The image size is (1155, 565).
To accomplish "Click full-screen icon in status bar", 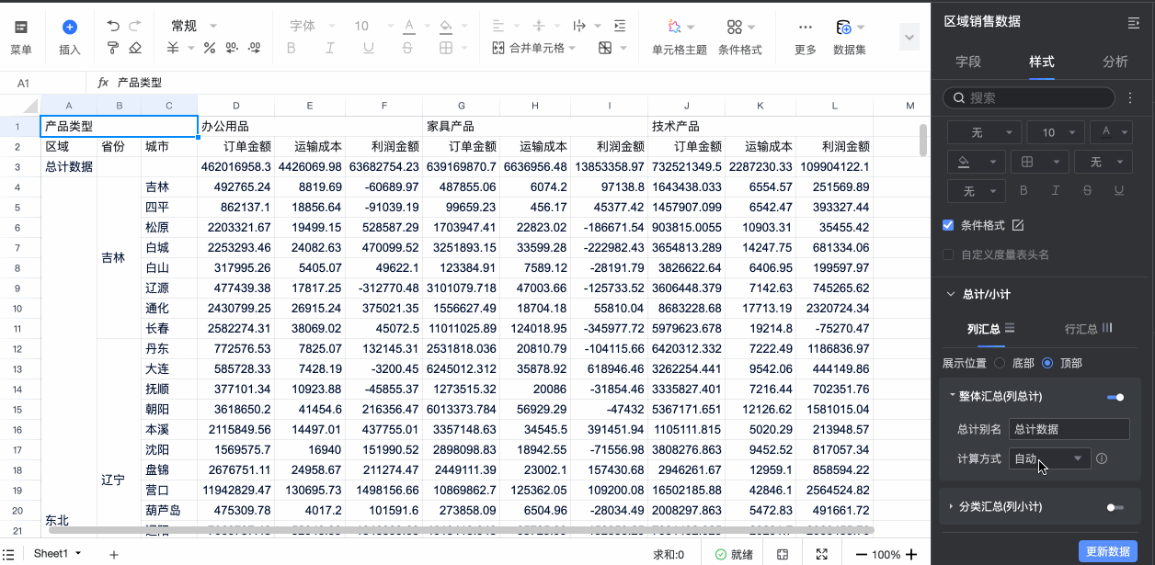I will 822,554.
